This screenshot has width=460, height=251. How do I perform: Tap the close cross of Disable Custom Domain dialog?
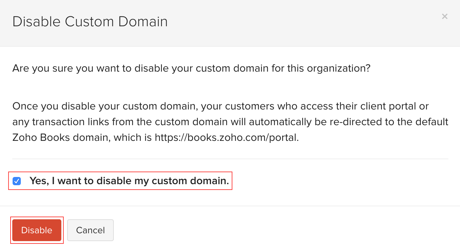(x=445, y=16)
